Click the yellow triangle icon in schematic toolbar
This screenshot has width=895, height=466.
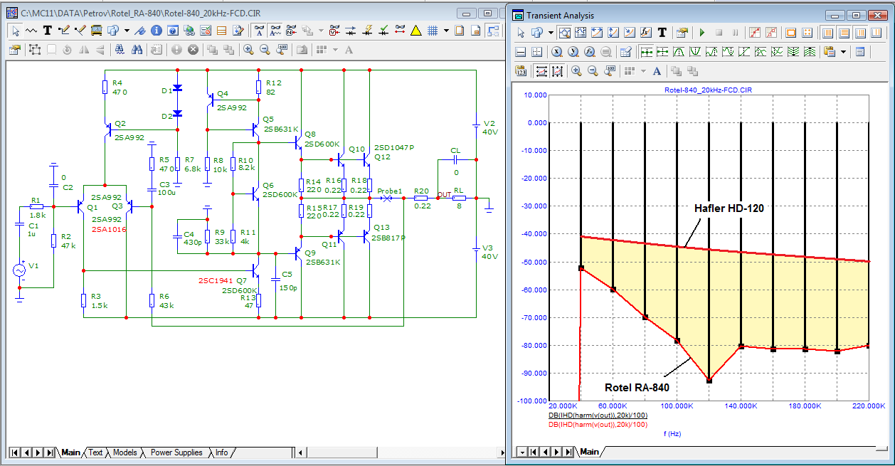tap(415, 31)
